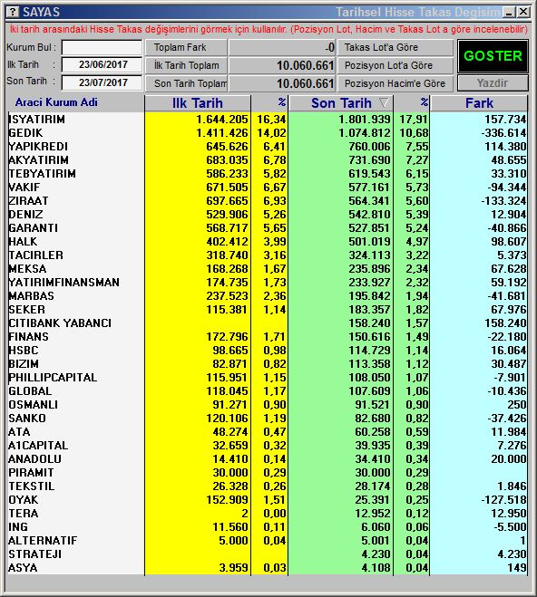Click the Ilk Tarih date field
This screenshot has width=537, height=597.
pyautogui.click(x=102, y=64)
